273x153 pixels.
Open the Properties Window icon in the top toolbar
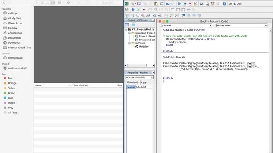[207, 3]
